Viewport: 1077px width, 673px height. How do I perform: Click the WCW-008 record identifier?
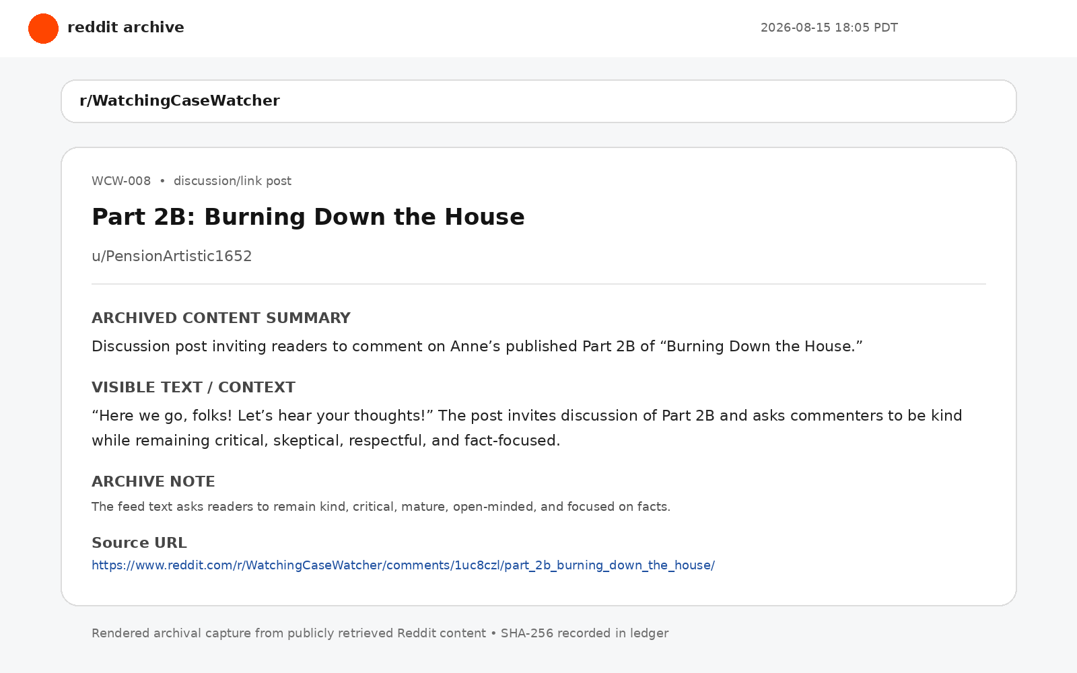point(121,181)
